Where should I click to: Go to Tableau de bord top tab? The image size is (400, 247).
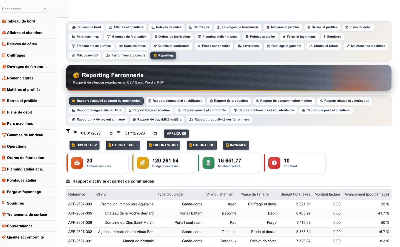(87, 27)
